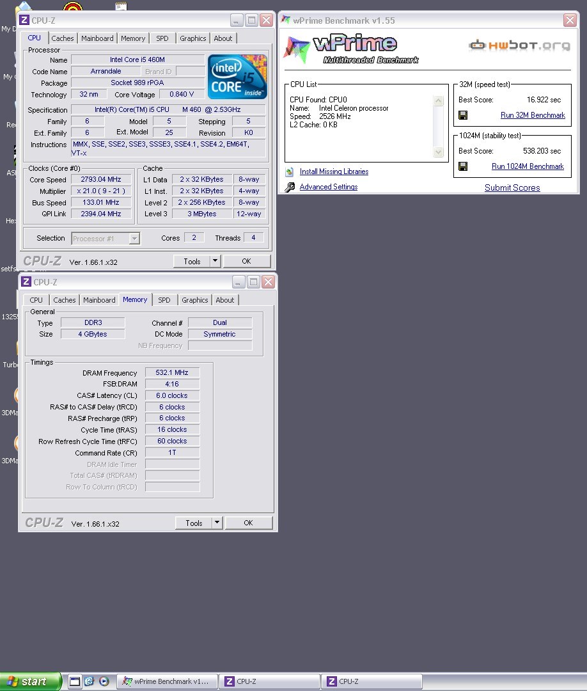This screenshot has height=691, width=587.
Task: Click the DRAM Frequency value 532.1 MHz
Action: [172, 372]
